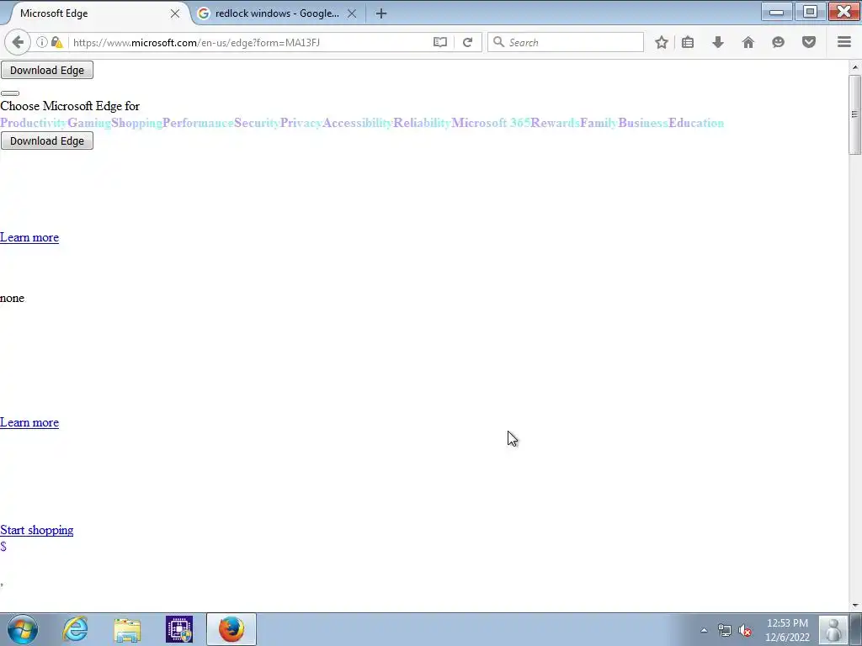
Task: Select the Business option
Action: (x=643, y=123)
